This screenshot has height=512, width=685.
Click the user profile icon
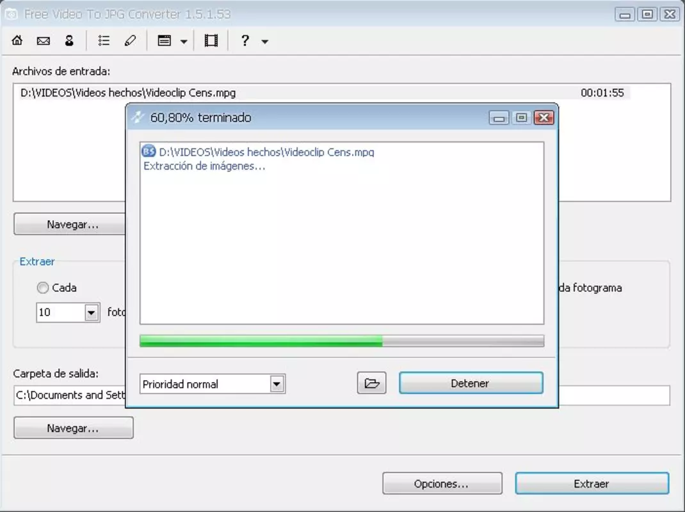click(x=69, y=40)
